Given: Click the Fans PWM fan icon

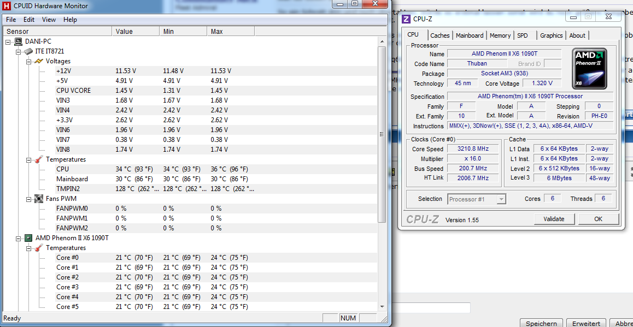Looking at the screenshot, I should [x=39, y=198].
